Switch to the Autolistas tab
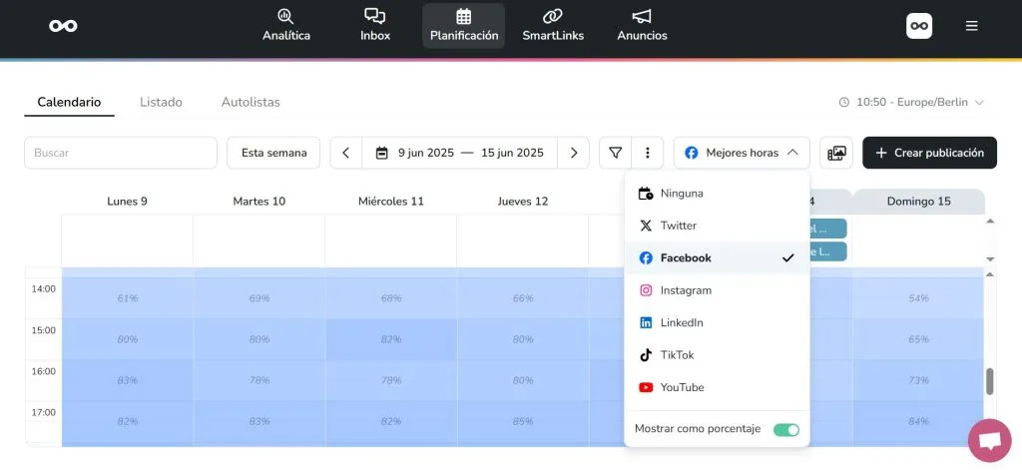 251,102
